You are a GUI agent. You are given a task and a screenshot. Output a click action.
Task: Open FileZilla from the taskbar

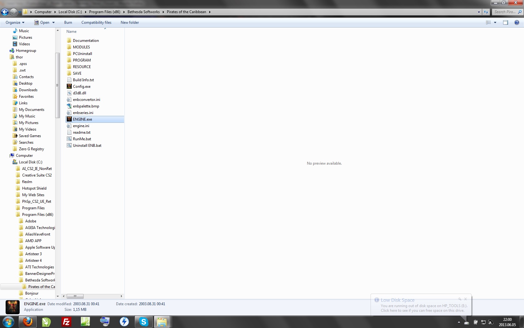coord(66,322)
